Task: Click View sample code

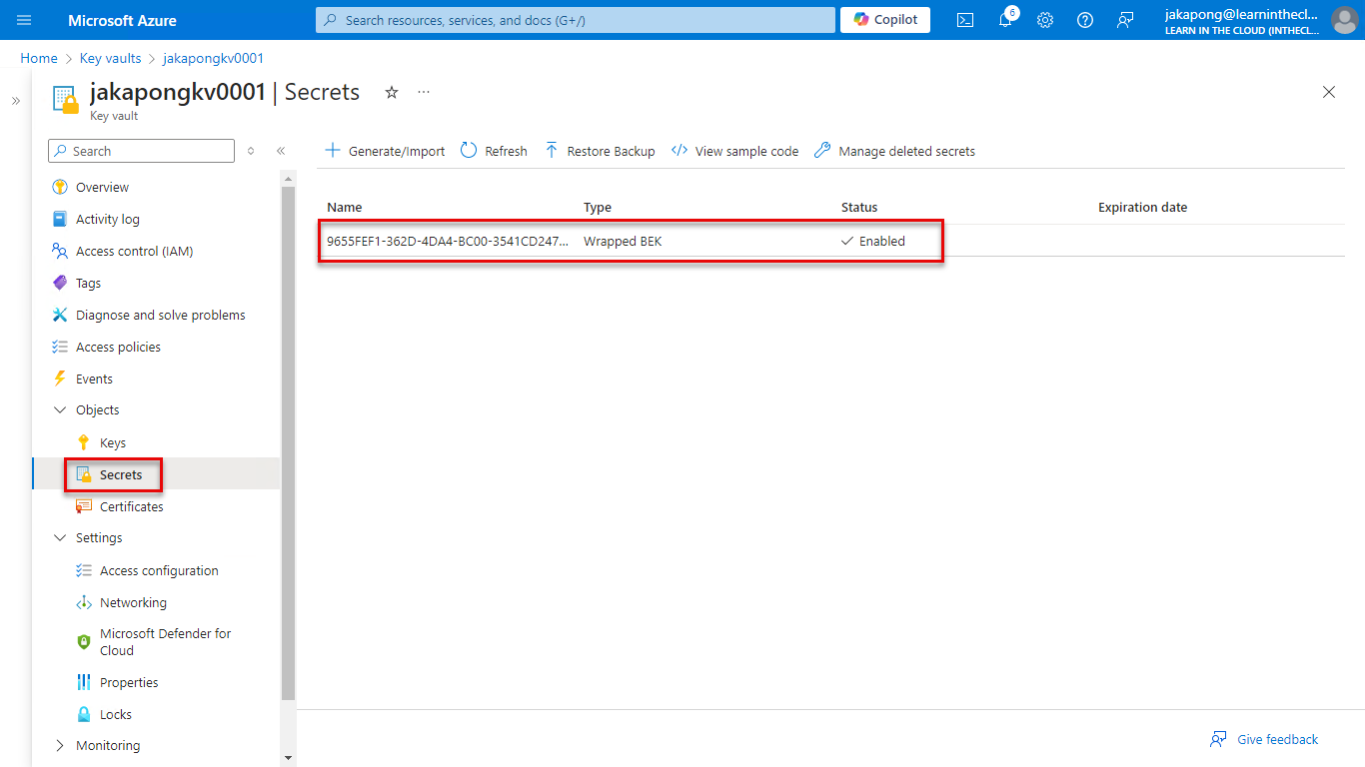Action: (x=734, y=151)
